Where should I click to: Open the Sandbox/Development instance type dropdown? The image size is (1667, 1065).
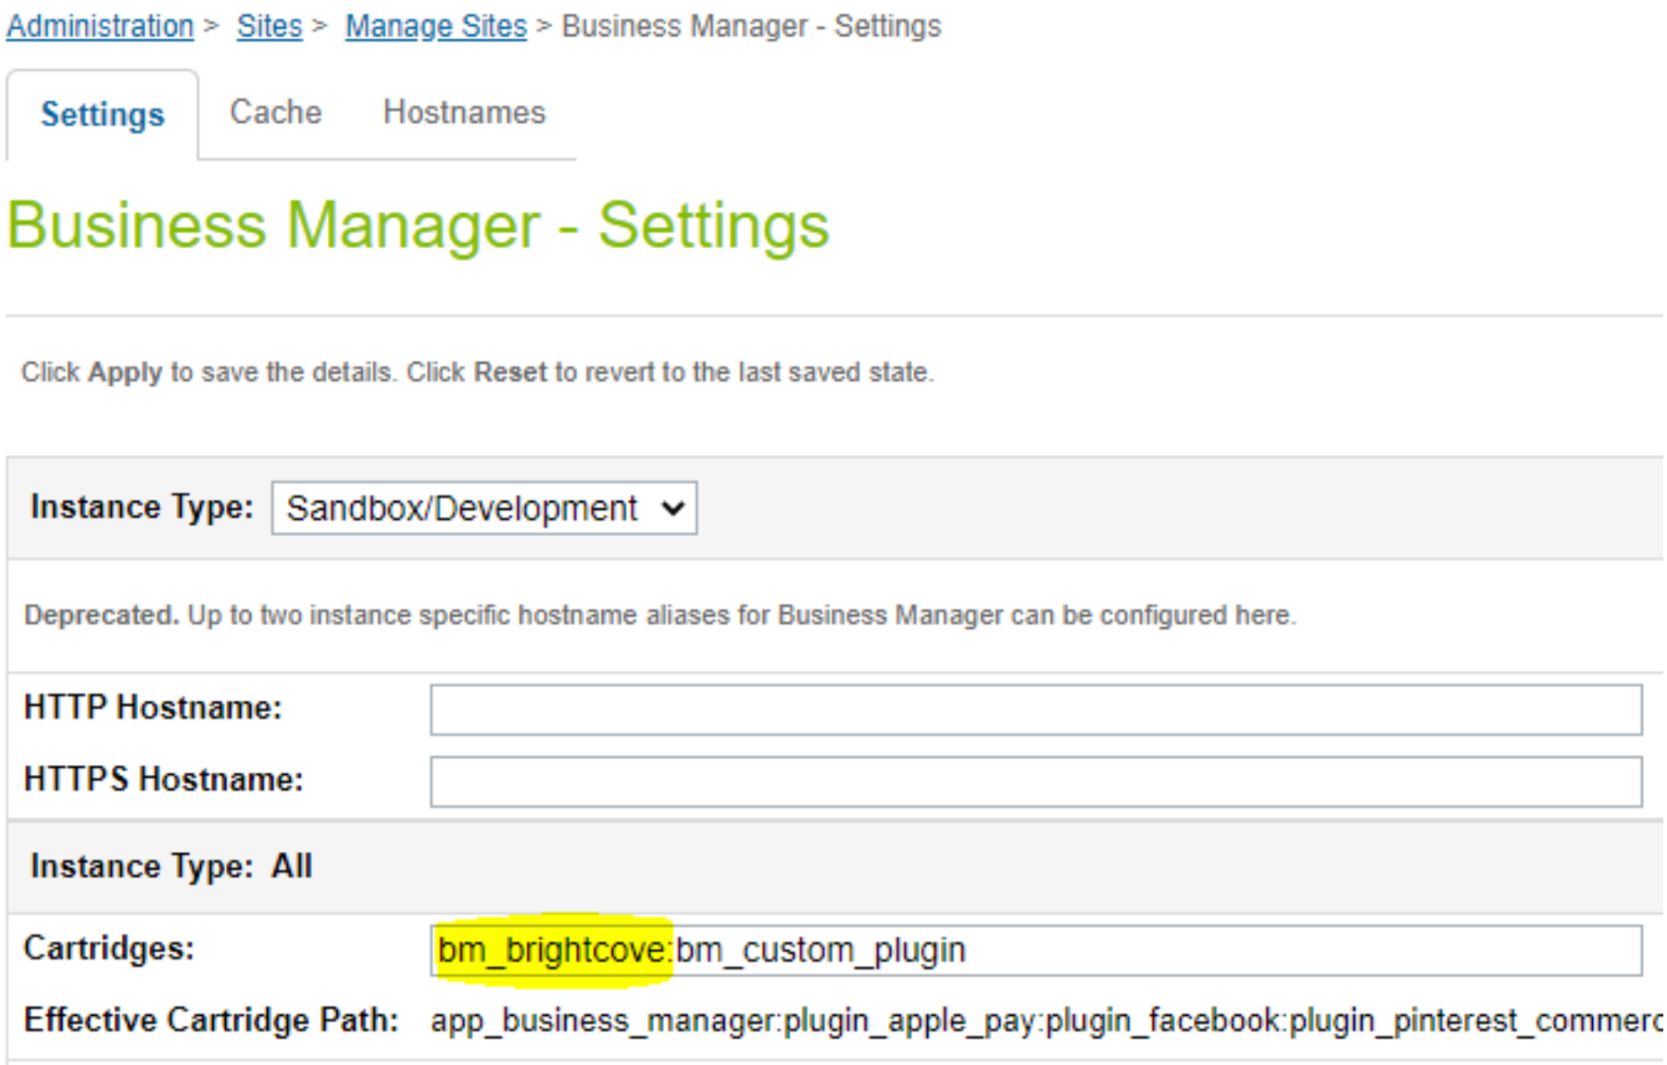pyautogui.click(x=463, y=508)
